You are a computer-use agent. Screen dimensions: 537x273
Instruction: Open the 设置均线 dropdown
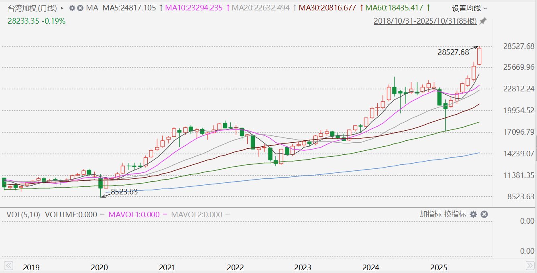pyautogui.click(x=470, y=8)
